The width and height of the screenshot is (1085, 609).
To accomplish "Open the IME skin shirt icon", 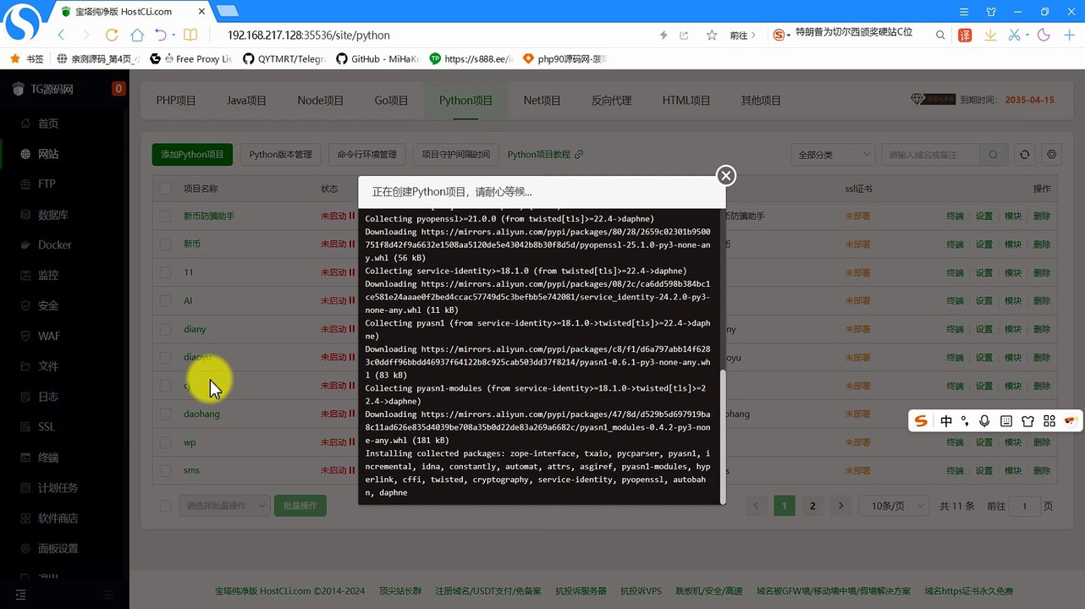I will pos(1028,421).
